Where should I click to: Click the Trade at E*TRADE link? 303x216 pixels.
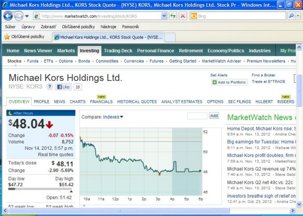click(x=269, y=81)
